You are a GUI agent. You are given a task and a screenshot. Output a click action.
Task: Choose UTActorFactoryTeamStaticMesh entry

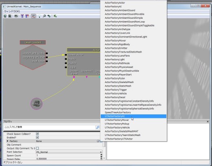click(x=133, y=135)
